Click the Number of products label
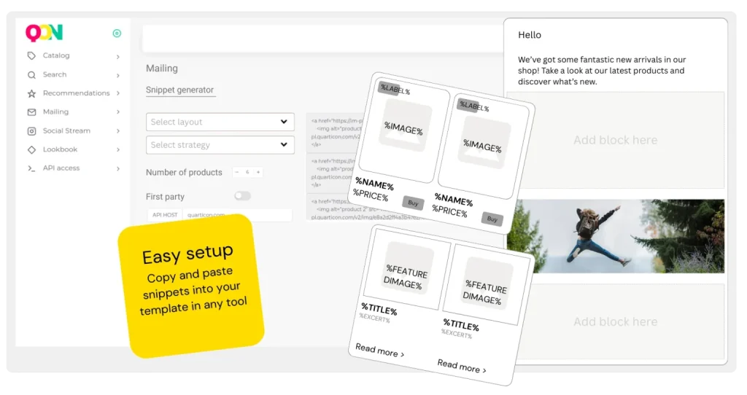This screenshot has width=747, height=395. [184, 172]
